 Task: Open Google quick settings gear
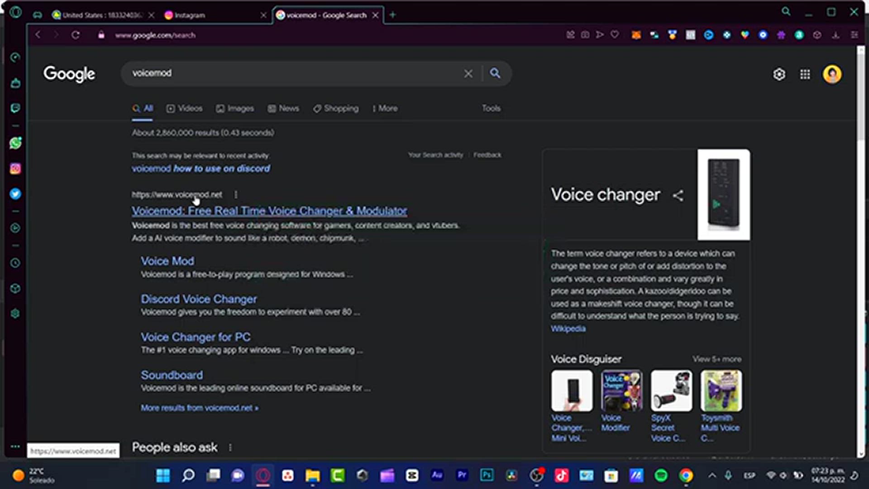[x=779, y=74]
